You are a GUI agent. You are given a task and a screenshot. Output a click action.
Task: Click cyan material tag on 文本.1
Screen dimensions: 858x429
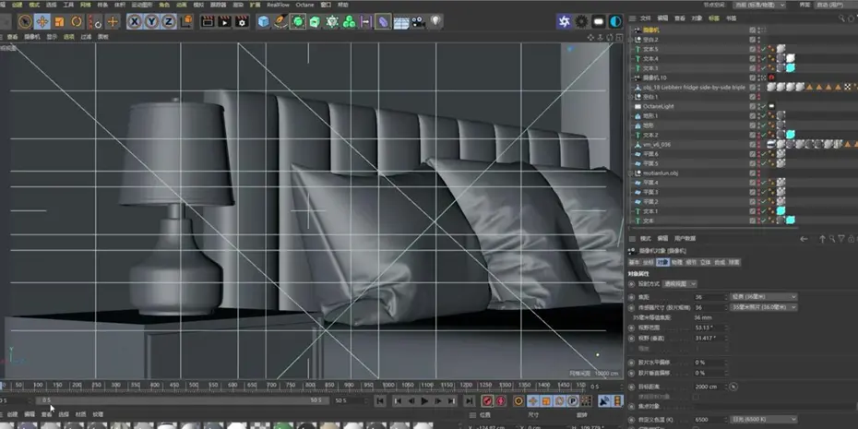[x=781, y=210]
